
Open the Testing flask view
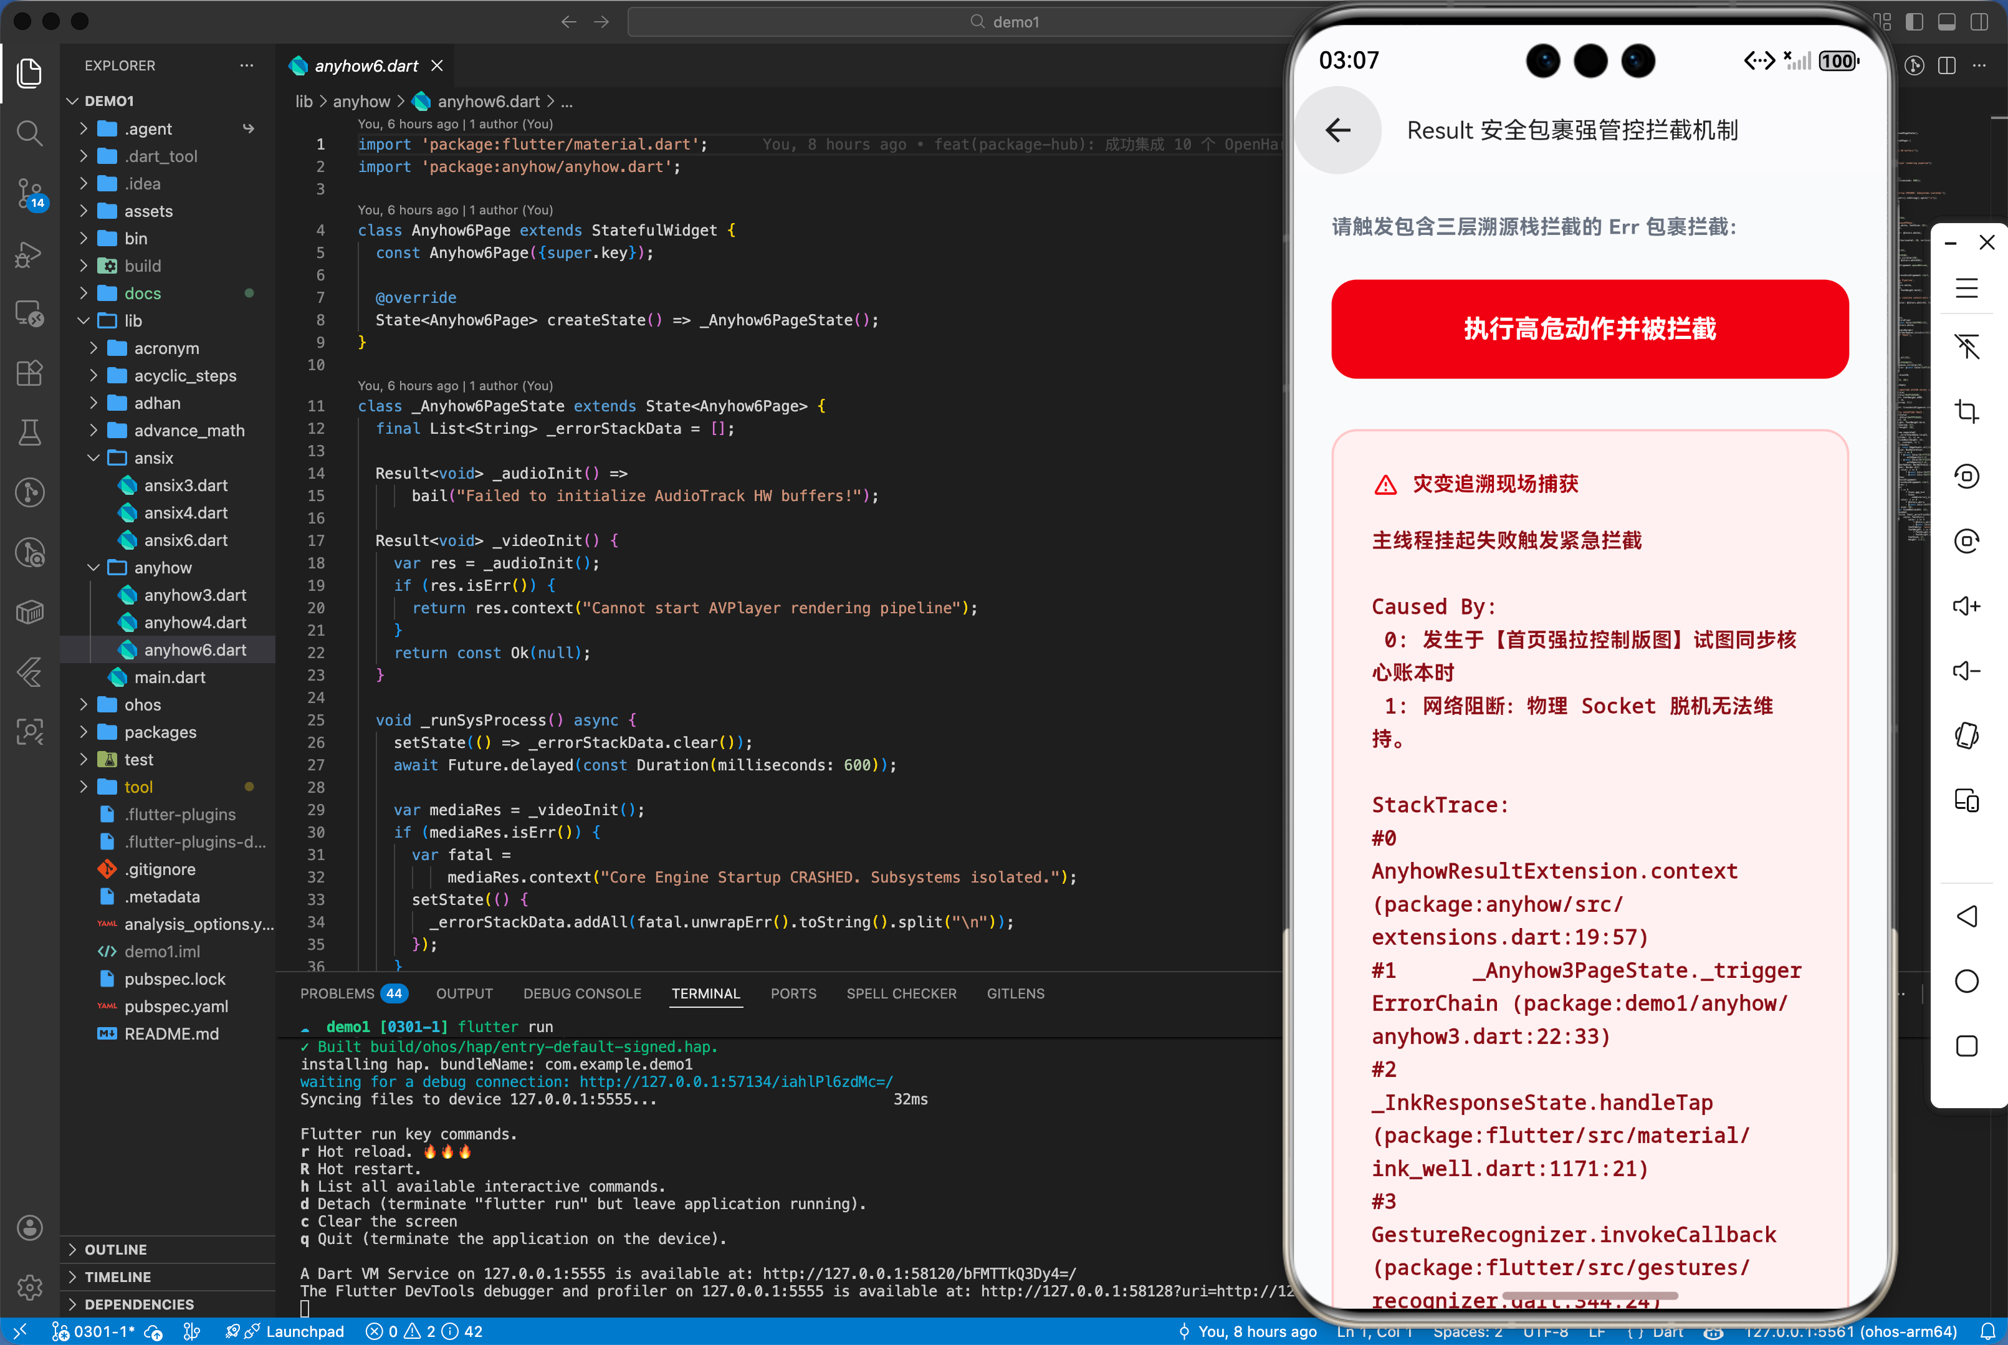point(29,433)
